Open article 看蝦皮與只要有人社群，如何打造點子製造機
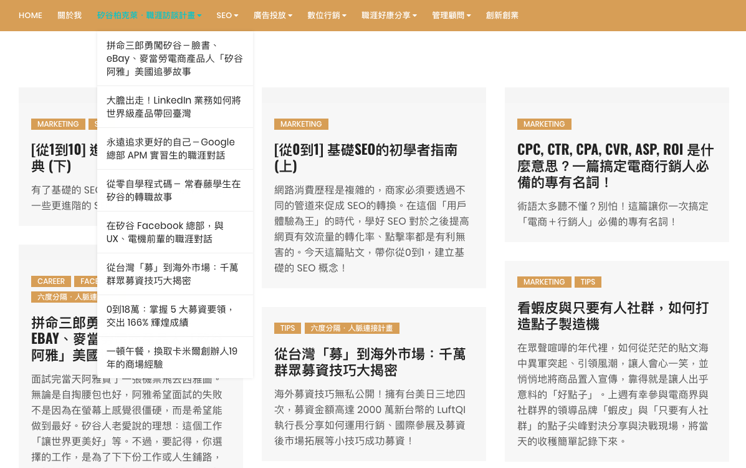Image resolution: width=746 pixels, height=468 pixels. click(x=613, y=316)
